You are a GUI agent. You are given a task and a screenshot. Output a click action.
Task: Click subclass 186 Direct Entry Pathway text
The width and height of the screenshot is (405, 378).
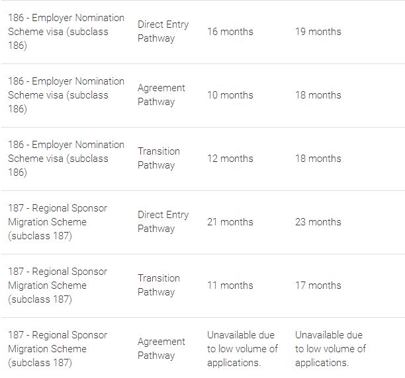pyautogui.click(x=163, y=32)
